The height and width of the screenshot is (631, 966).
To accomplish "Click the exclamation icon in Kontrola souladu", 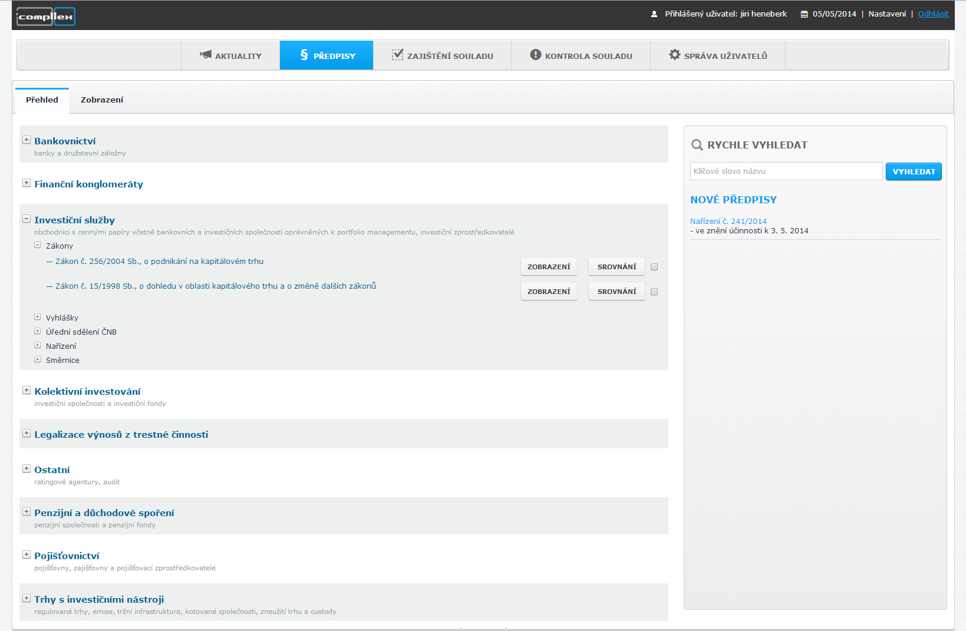I will [x=535, y=55].
